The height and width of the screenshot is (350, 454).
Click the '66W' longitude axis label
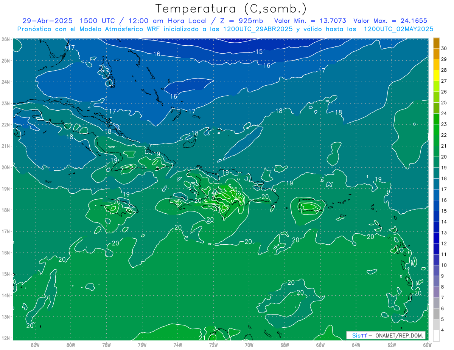(320, 345)
